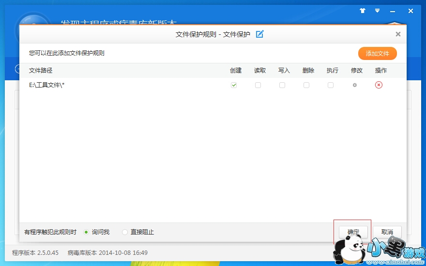Check the 读取 checkbox for E:\工具文件\*
This screenshot has height=266, width=426.
[258, 85]
